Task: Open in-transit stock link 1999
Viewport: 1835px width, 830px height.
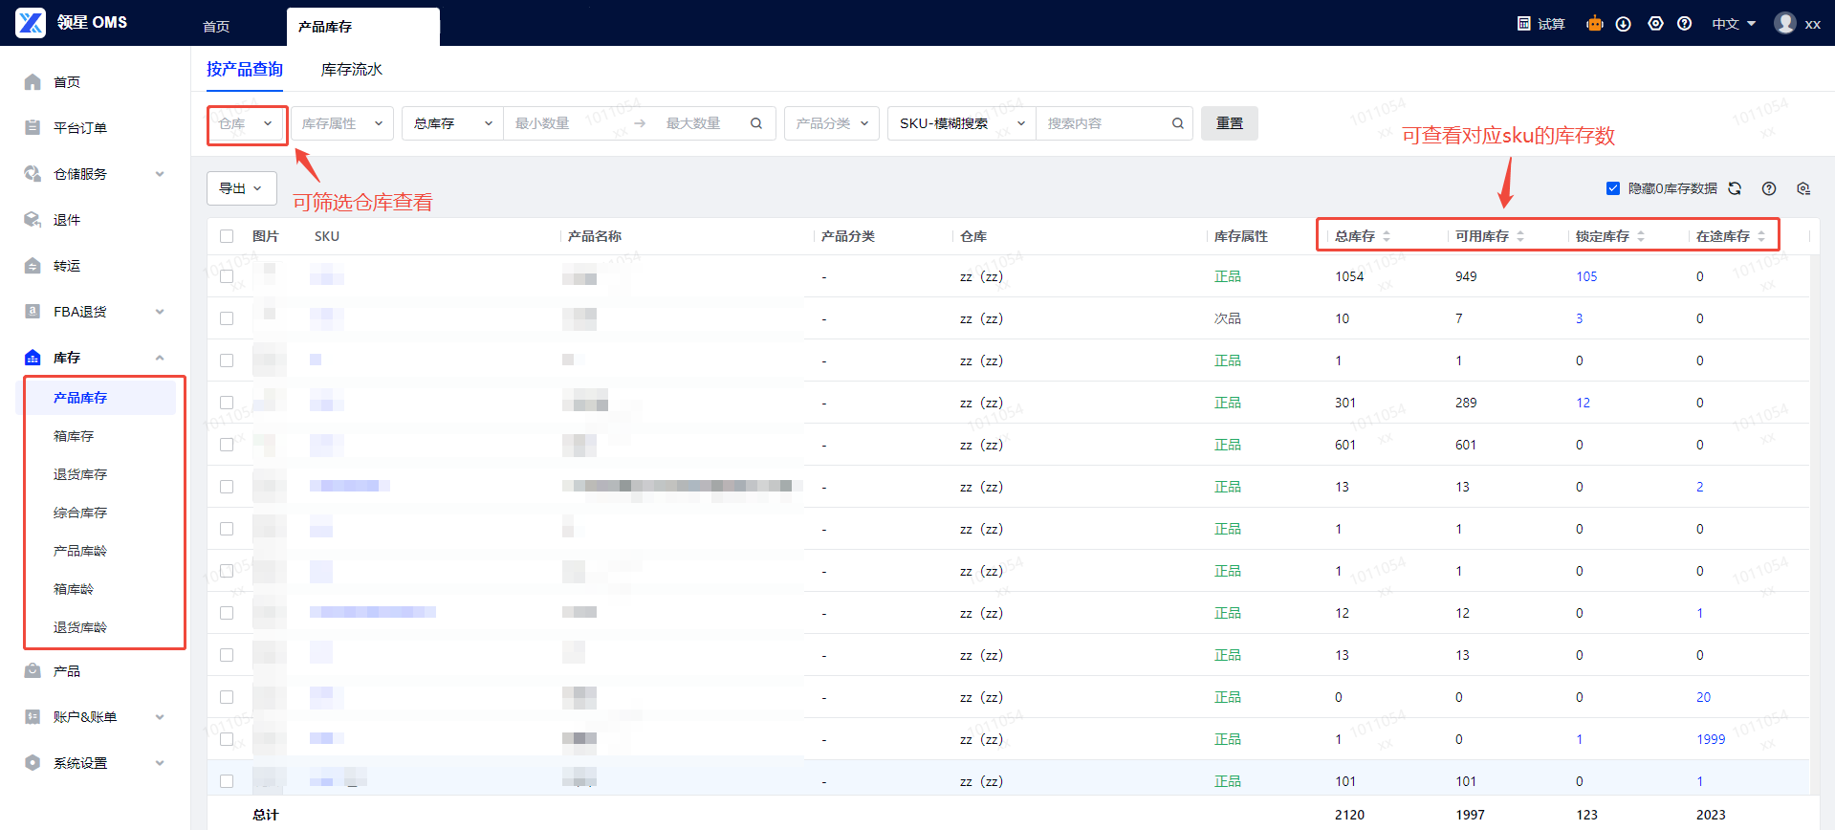Action: coord(1711,739)
